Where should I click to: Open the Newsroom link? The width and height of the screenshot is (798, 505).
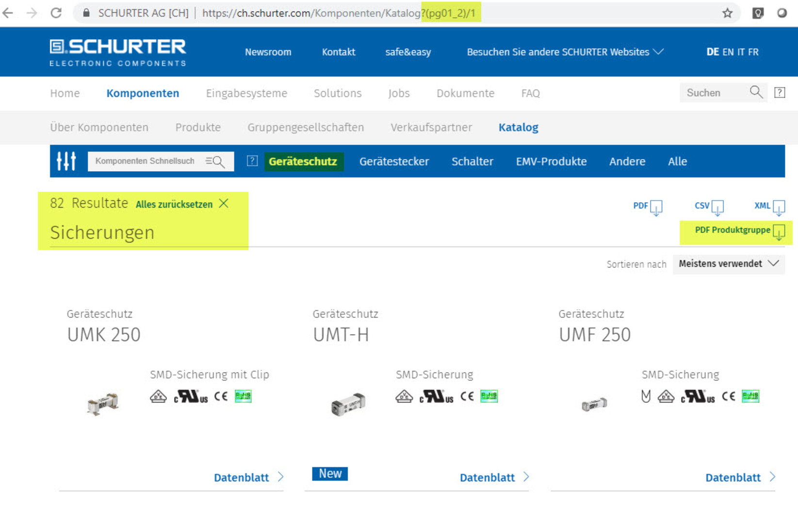coord(268,52)
